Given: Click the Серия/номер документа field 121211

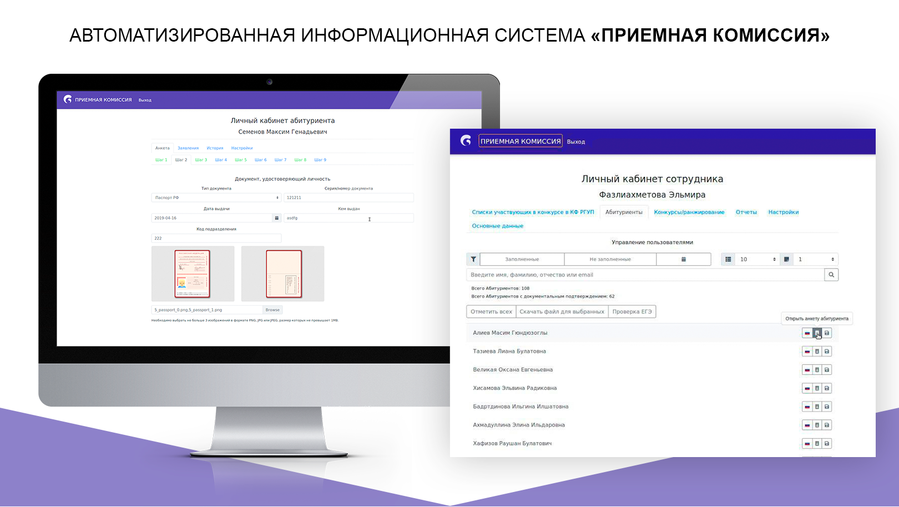Looking at the screenshot, I should tap(349, 197).
